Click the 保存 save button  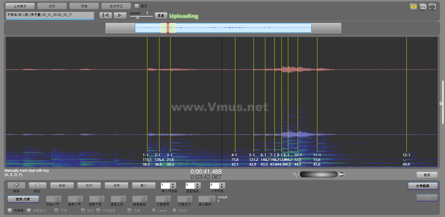tap(116, 186)
